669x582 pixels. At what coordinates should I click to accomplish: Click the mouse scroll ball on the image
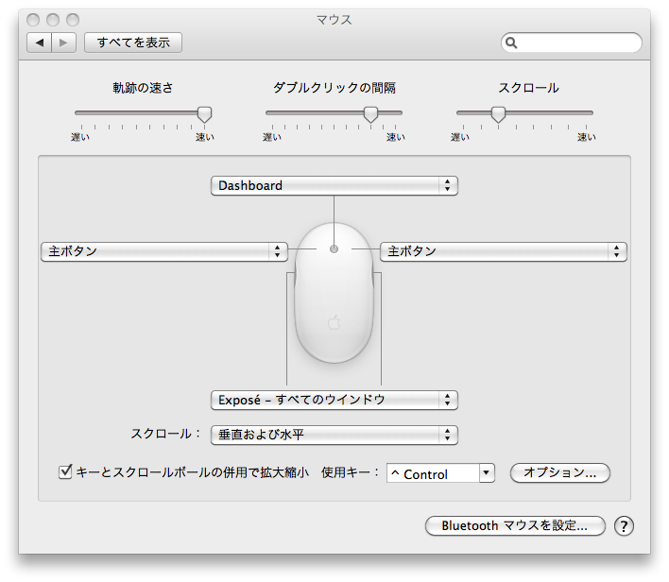(334, 249)
